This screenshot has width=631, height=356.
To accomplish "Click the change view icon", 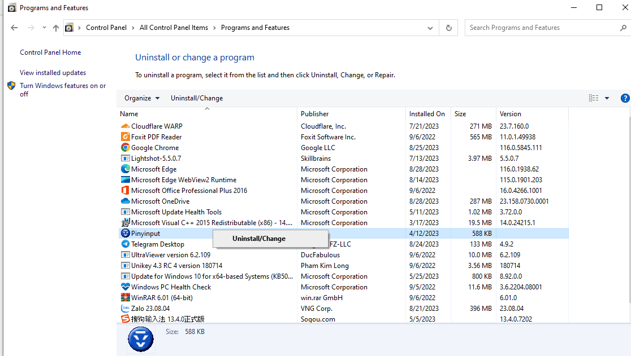I will coord(594,98).
